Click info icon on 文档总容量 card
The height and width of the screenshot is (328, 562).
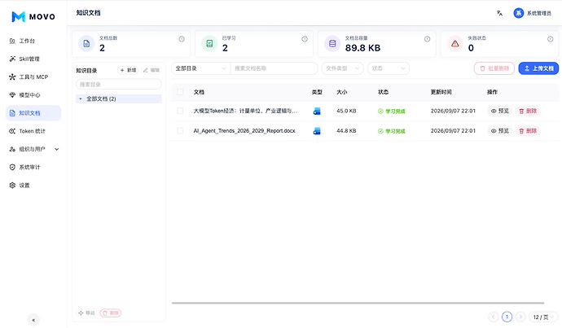coord(428,39)
